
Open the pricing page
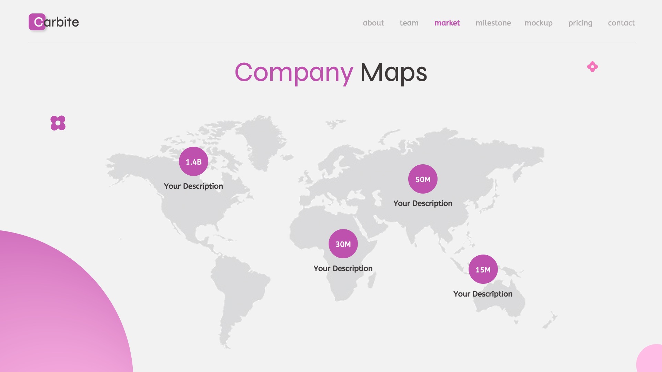pyautogui.click(x=580, y=23)
